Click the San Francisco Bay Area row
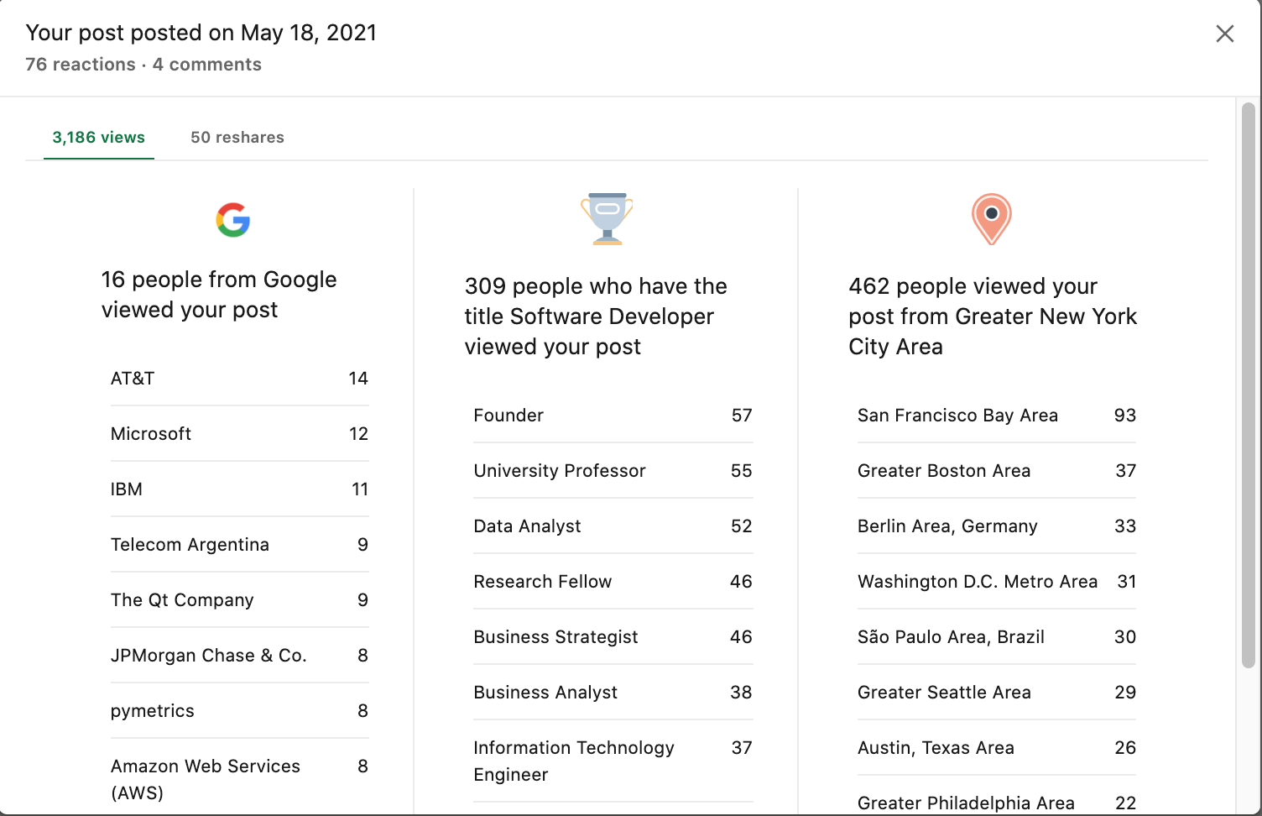This screenshot has width=1262, height=816. [996, 416]
